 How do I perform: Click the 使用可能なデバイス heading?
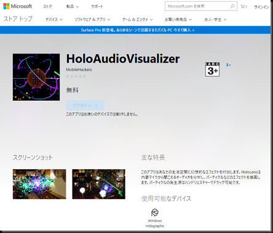166,199
